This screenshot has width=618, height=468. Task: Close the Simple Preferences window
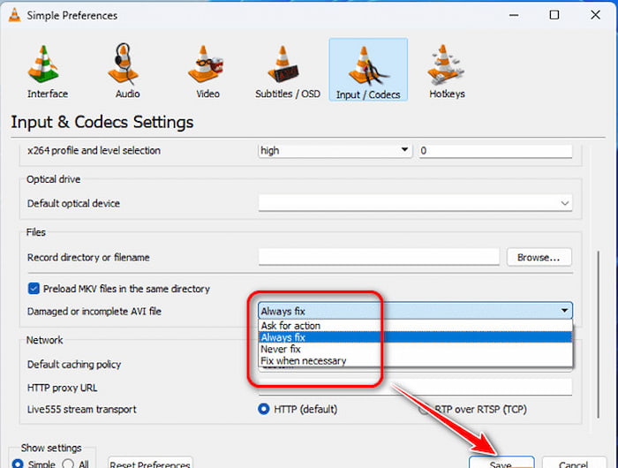coord(595,15)
